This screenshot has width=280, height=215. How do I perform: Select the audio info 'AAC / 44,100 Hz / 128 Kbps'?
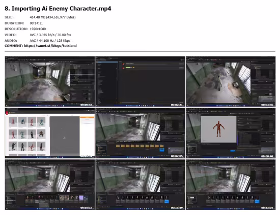[x=50, y=41]
